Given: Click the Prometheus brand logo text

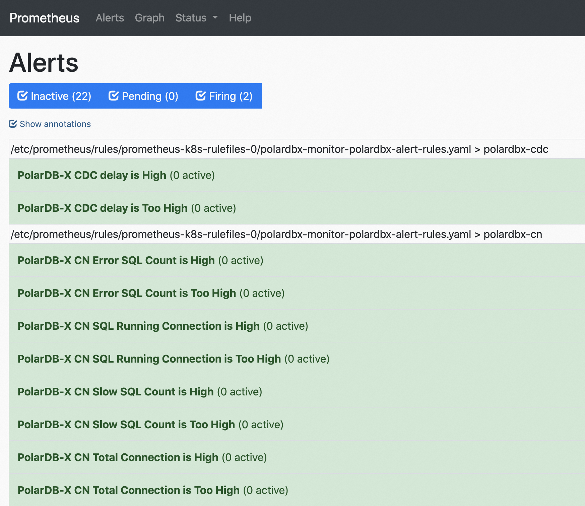Looking at the screenshot, I should [x=44, y=18].
